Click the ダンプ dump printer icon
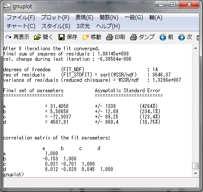 [x=134, y=37]
